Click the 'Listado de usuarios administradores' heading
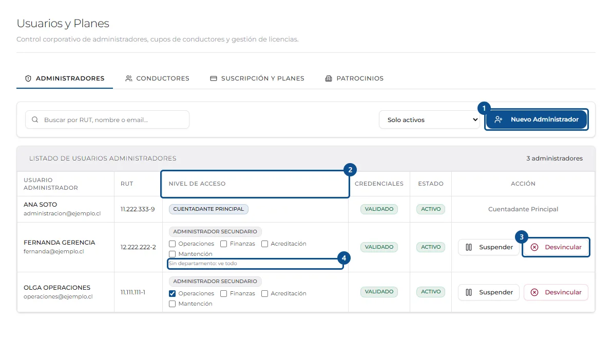612x360 pixels. [x=103, y=158]
